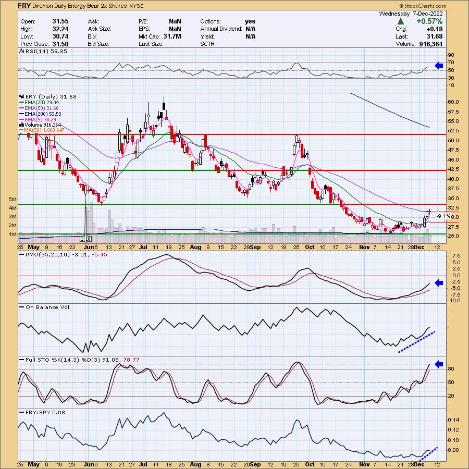469x469 pixels.
Task: Click 'Oct' on the bottom date axis
Action: pyautogui.click(x=310, y=464)
